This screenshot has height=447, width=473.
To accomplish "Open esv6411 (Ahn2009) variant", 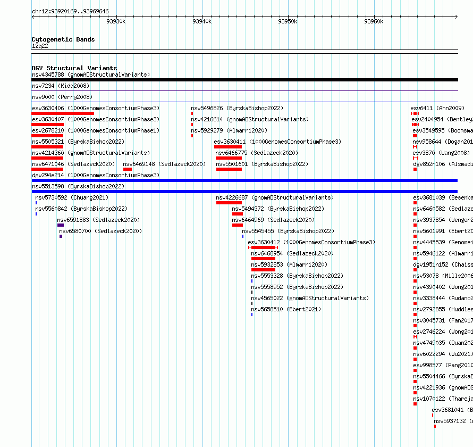I will tap(437, 108).
